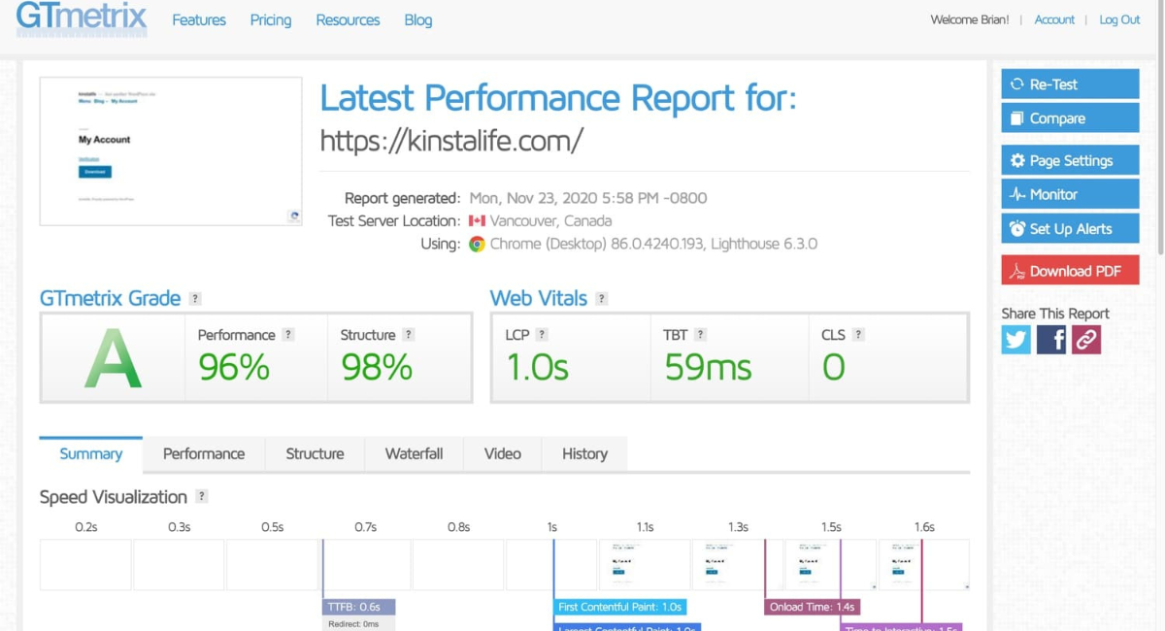Open help icon next to GTmetrix Grade
The width and height of the screenshot is (1165, 631).
coord(195,299)
